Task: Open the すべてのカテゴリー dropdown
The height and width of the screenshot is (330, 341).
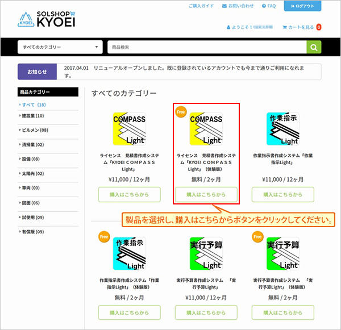Action: tap(60, 47)
